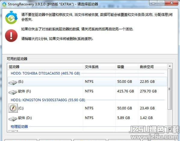Screen dimensions: 180x141
Task: Close the StrongRecovery window
Action: click(171, 3)
